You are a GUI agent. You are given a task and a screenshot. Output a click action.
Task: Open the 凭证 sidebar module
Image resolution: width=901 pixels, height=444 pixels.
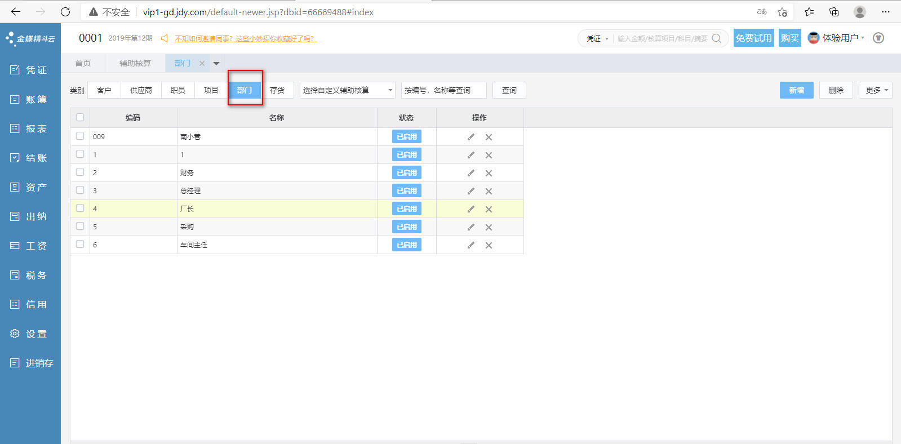click(28, 70)
